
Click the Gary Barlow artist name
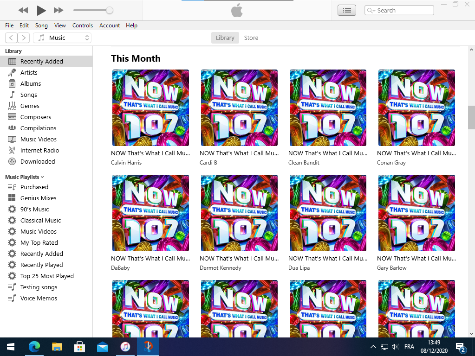(x=392, y=268)
